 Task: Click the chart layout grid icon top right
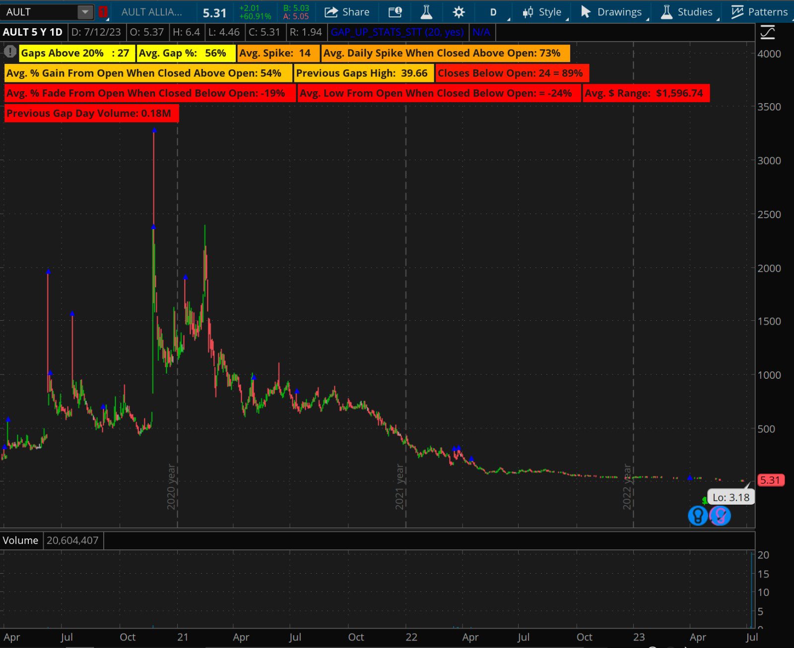tap(767, 32)
